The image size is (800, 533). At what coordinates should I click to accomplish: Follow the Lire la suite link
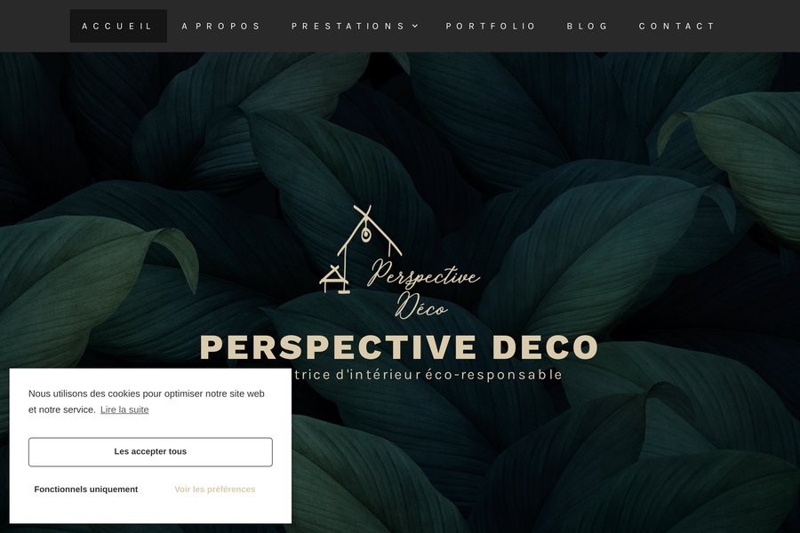(x=124, y=410)
